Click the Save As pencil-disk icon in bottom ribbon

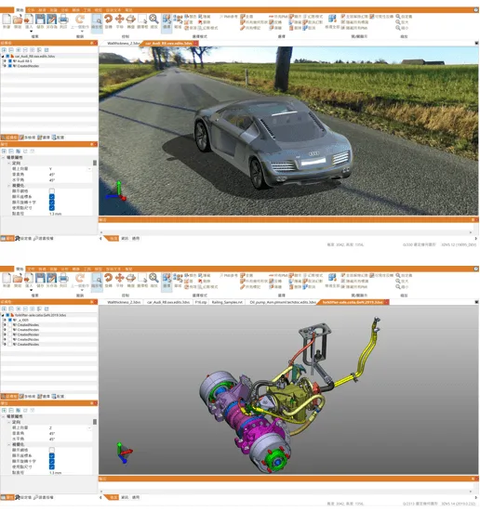pyautogui.click(x=51, y=278)
